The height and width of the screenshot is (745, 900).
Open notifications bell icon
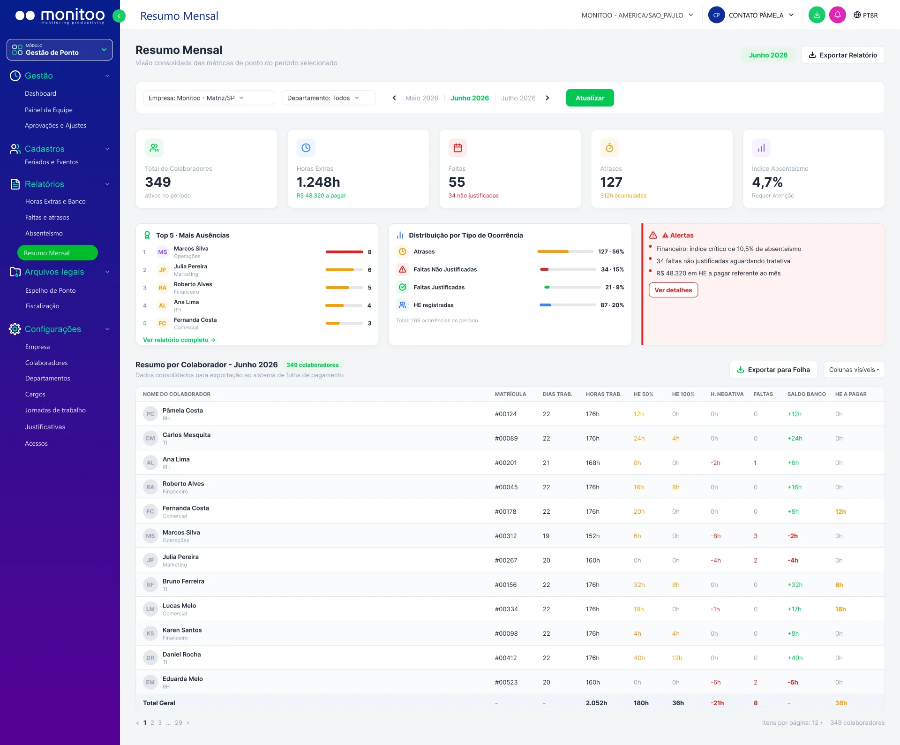pos(837,15)
